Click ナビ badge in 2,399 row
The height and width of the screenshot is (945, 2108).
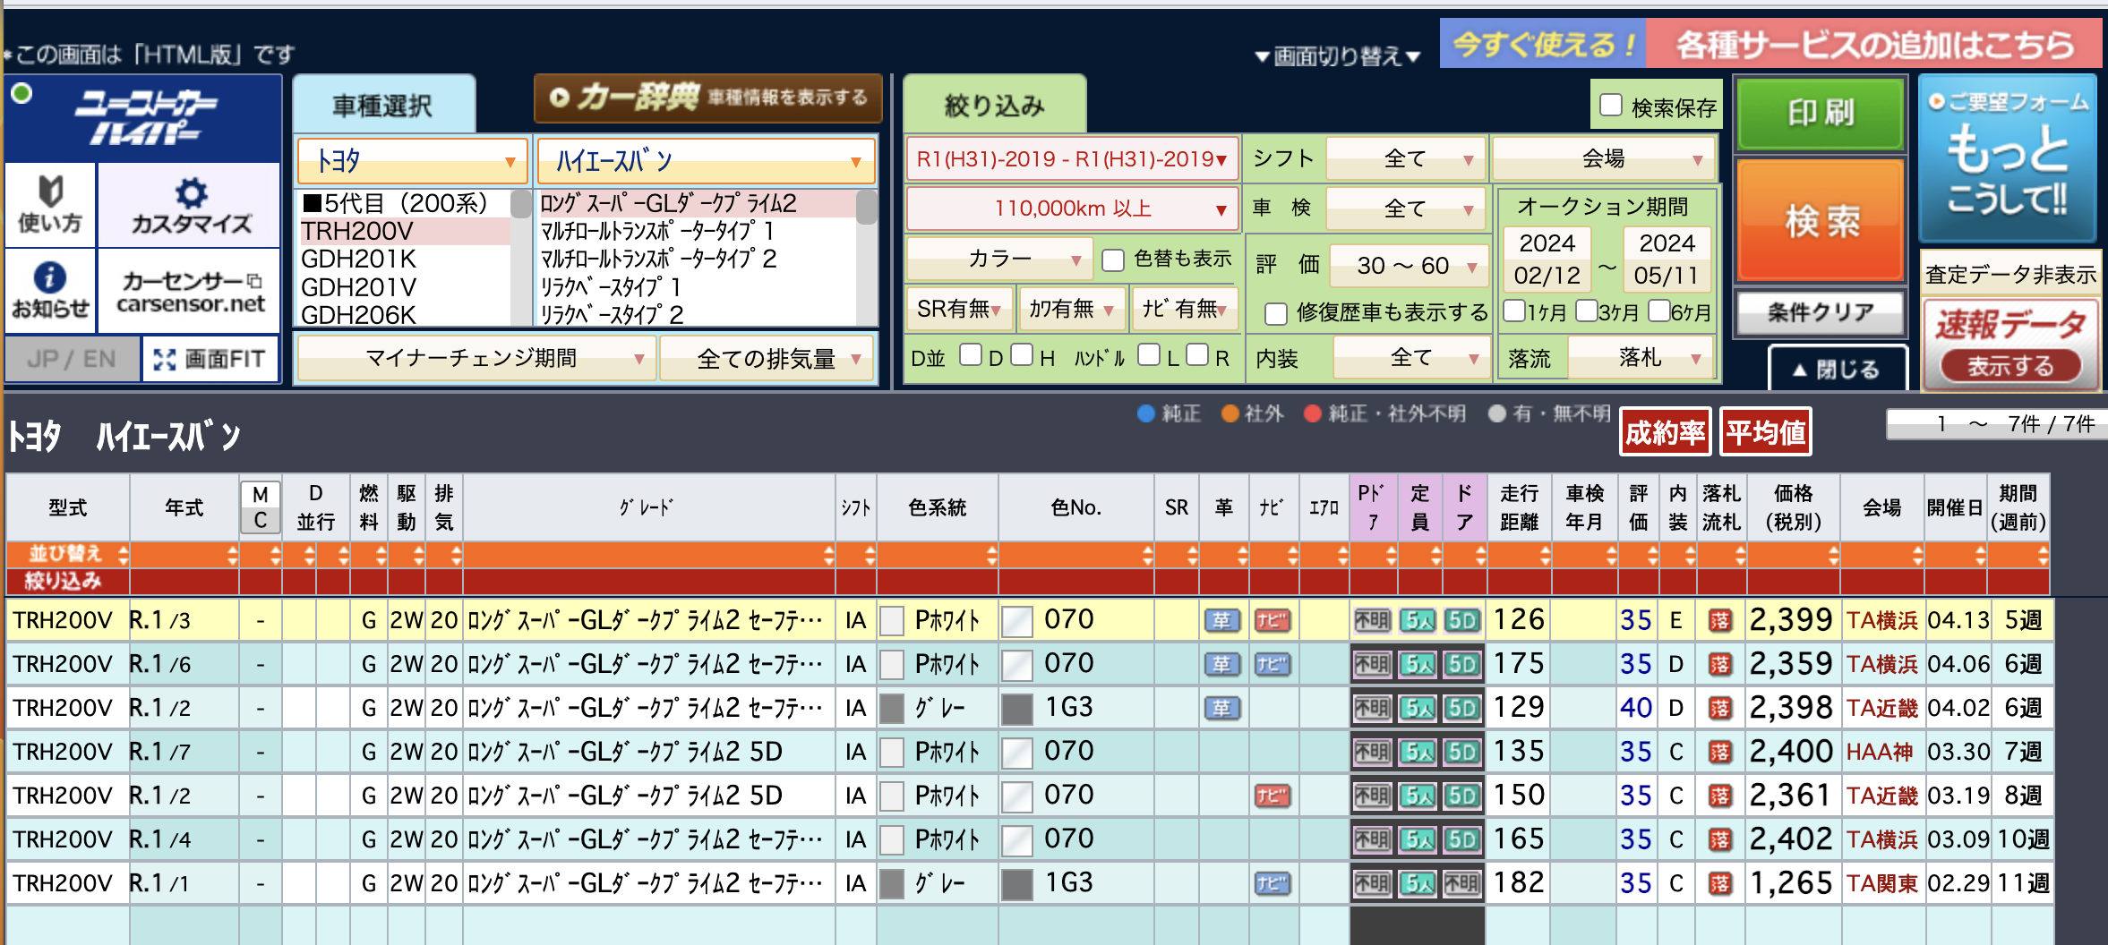(x=1273, y=620)
